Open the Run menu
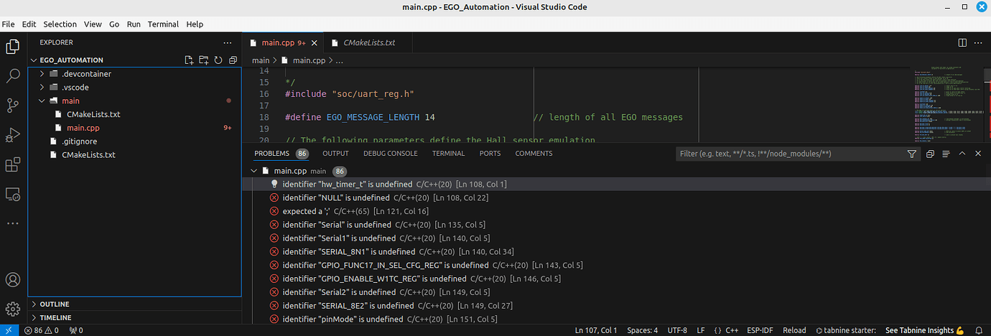The image size is (991, 336). pyautogui.click(x=134, y=24)
